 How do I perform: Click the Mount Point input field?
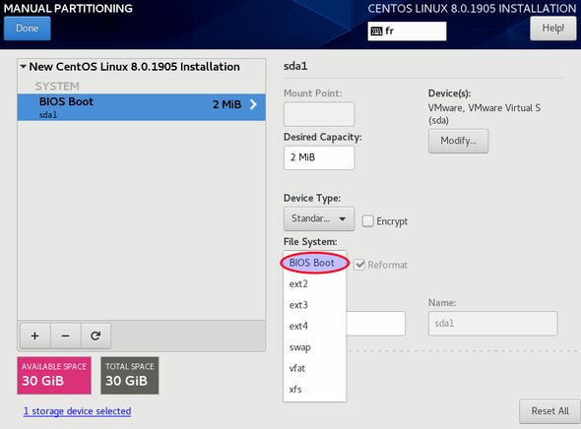click(319, 114)
